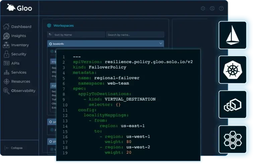
Task: Collapse the sidebar navigation
Action: 14,148
